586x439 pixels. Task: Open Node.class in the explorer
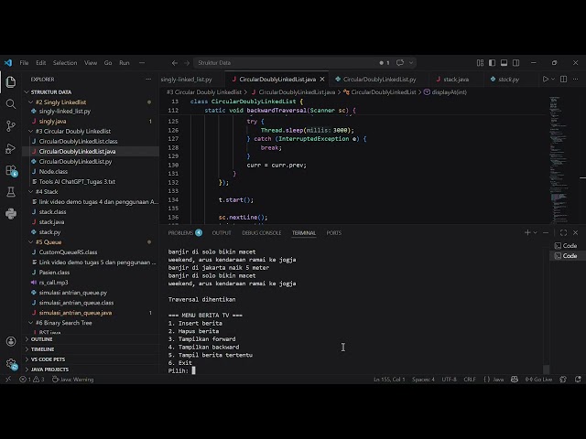tap(53, 171)
